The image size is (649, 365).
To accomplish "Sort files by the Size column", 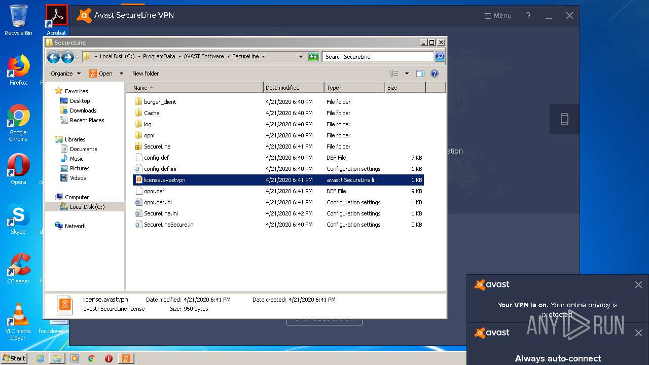I will (x=405, y=88).
